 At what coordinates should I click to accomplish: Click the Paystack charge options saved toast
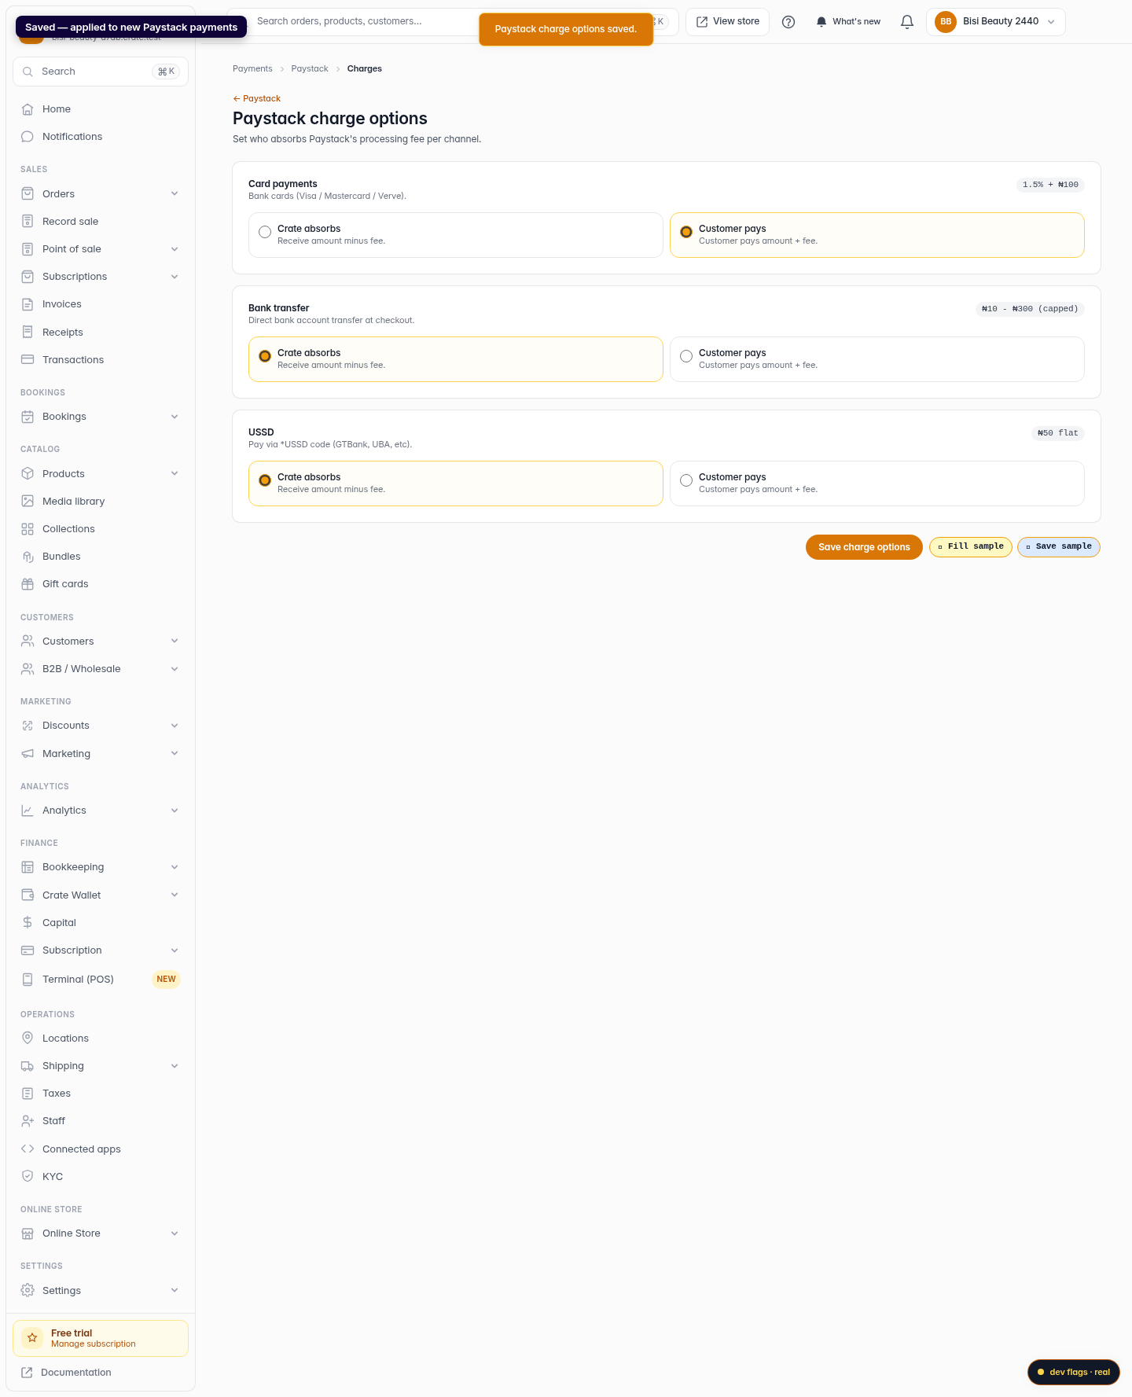[566, 29]
